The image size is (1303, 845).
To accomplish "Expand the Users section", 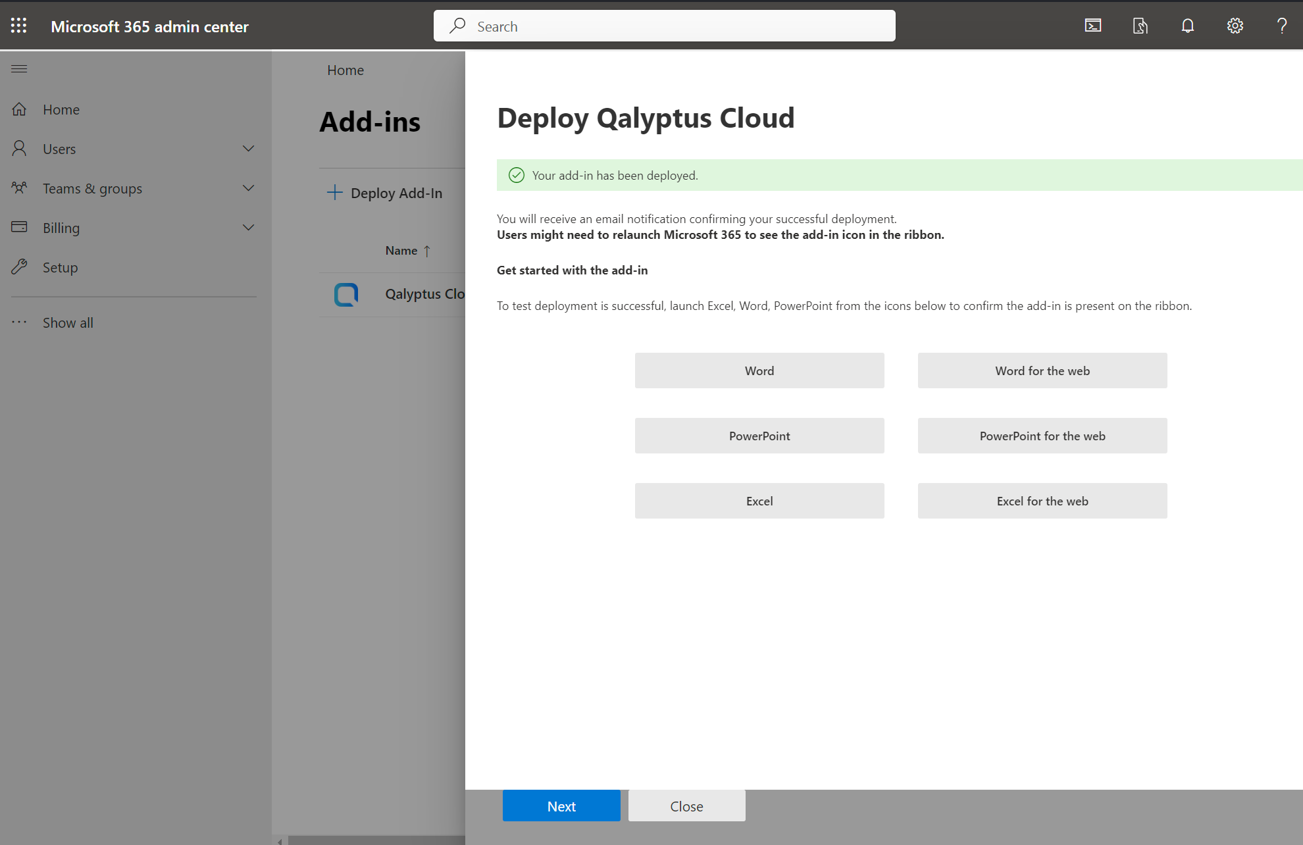I will click(x=248, y=149).
